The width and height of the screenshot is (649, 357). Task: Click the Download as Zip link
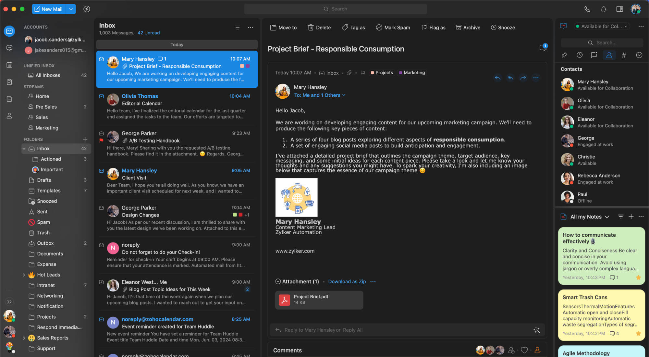click(x=347, y=282)
